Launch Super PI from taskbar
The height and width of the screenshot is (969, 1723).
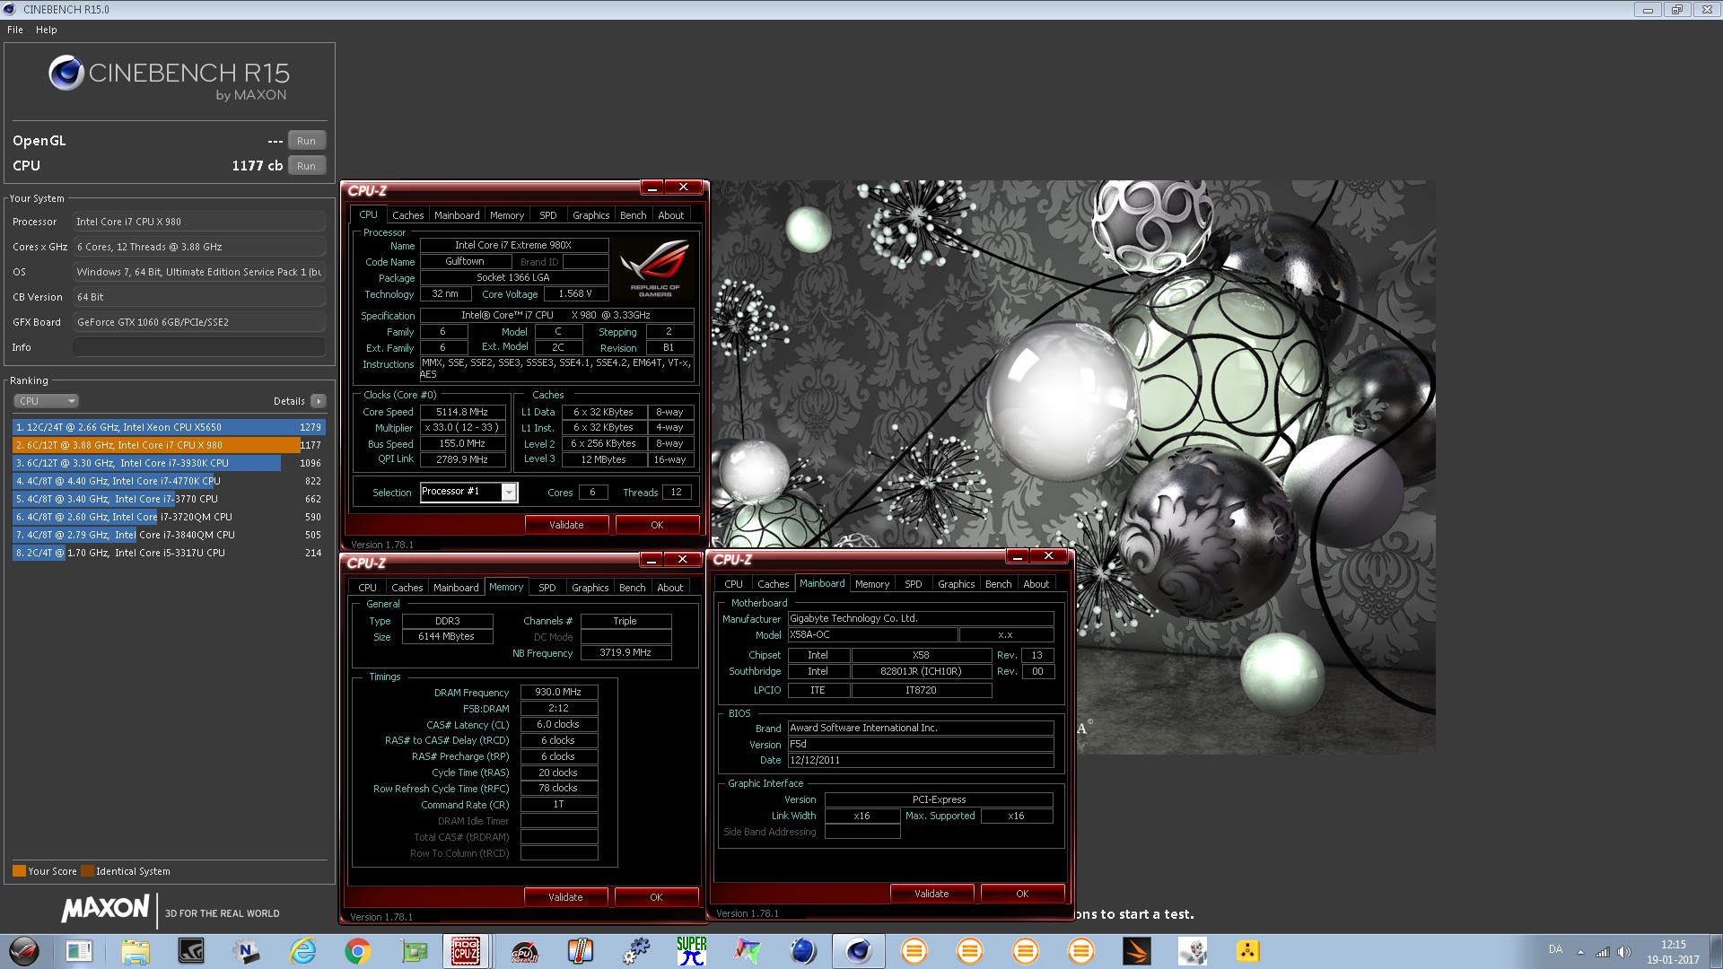coord(692,951)
